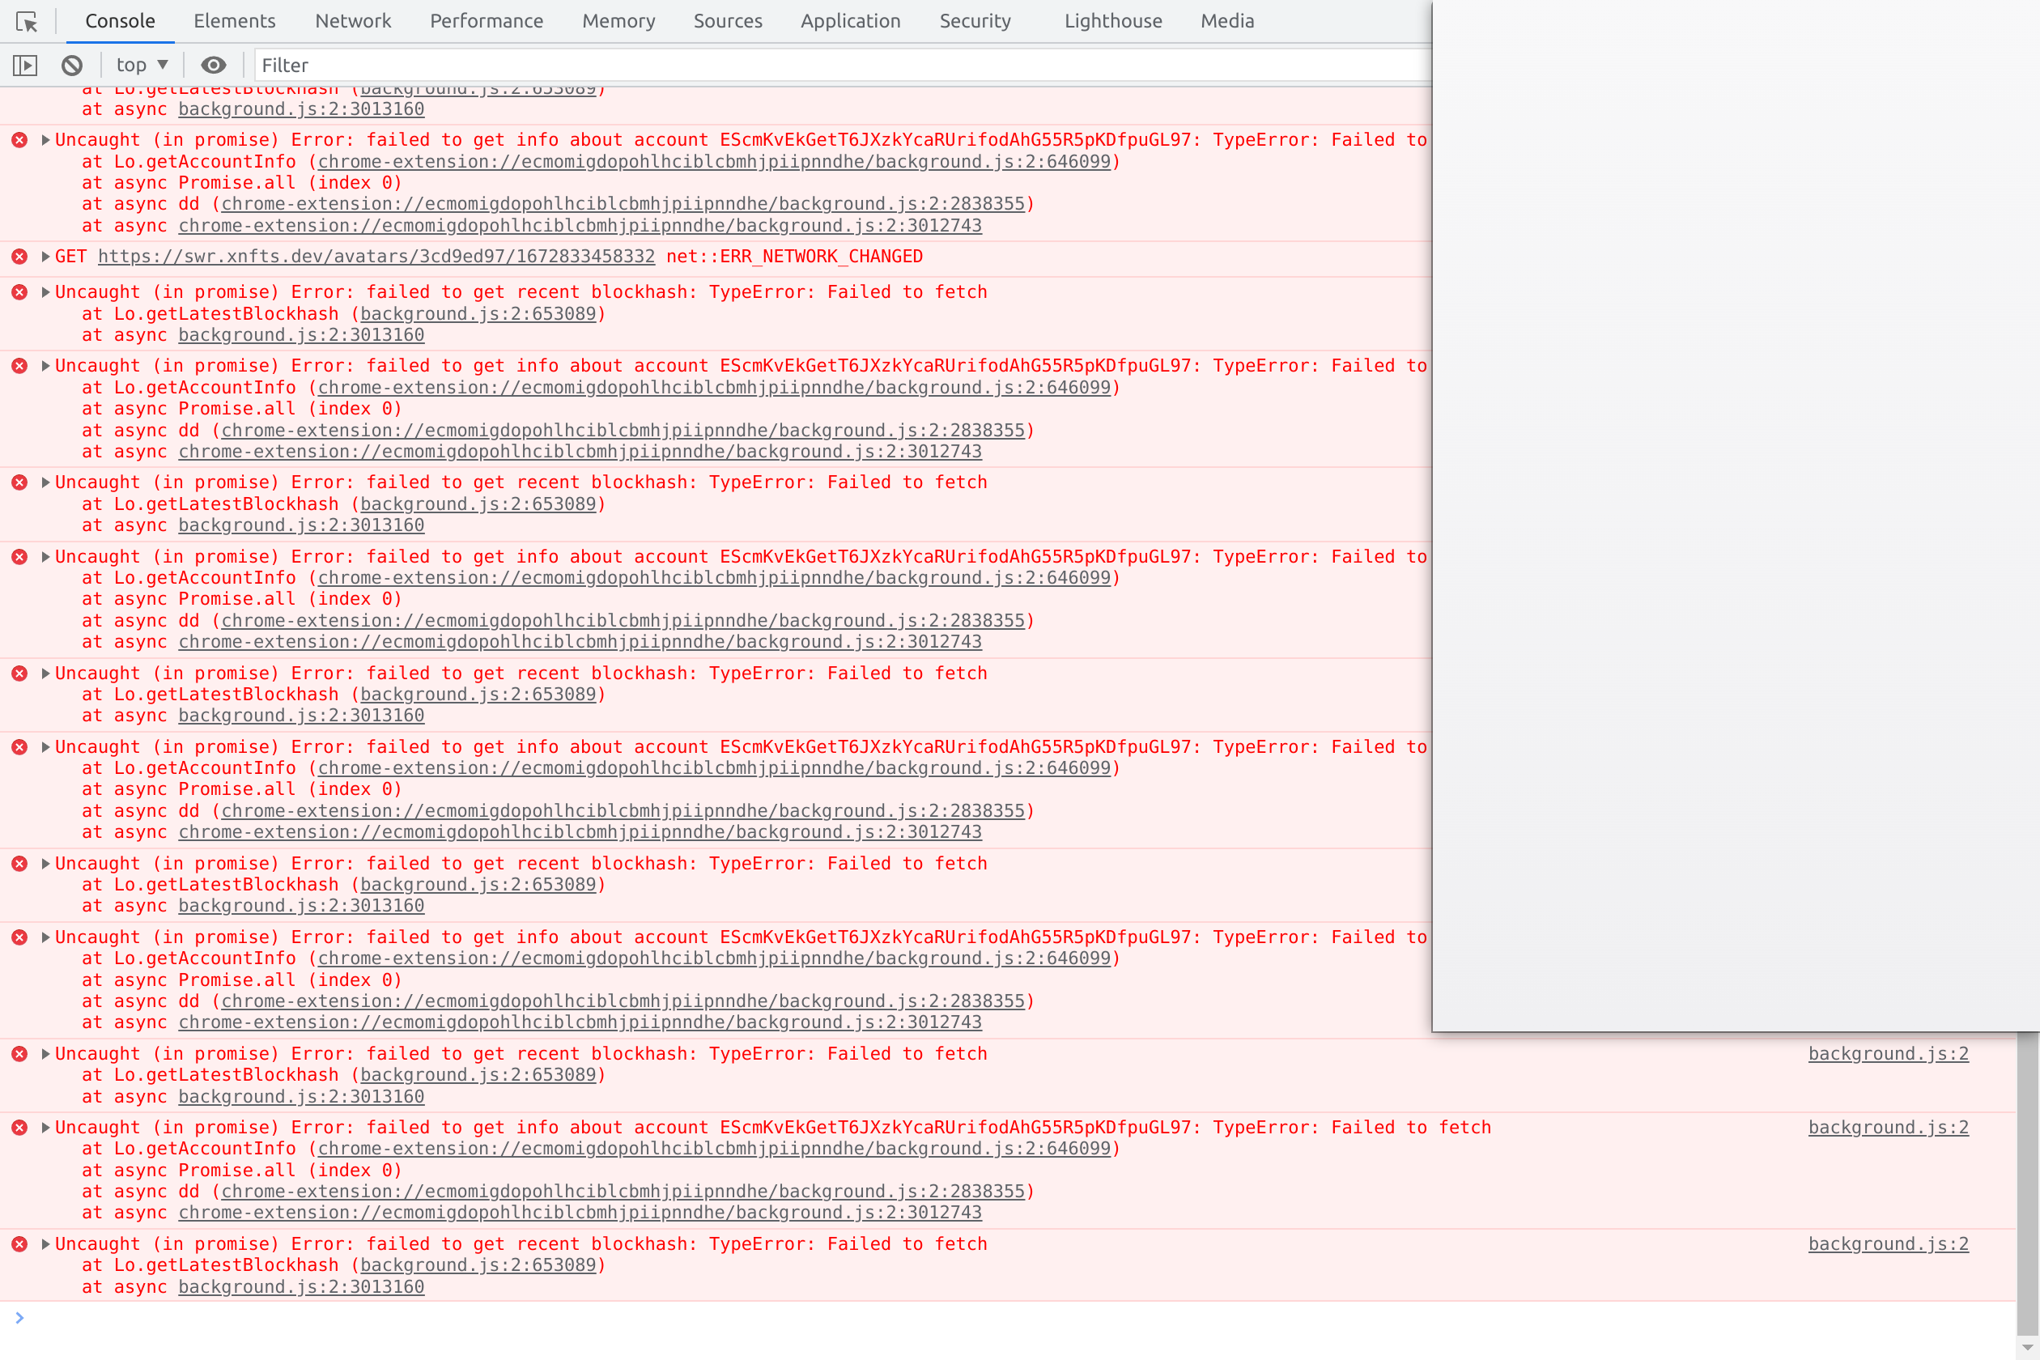Viewport: 2040px width, 1360px height.
Task: Open the chrome-extension background.js:2:2838355 link
Action: click(623, 204)
